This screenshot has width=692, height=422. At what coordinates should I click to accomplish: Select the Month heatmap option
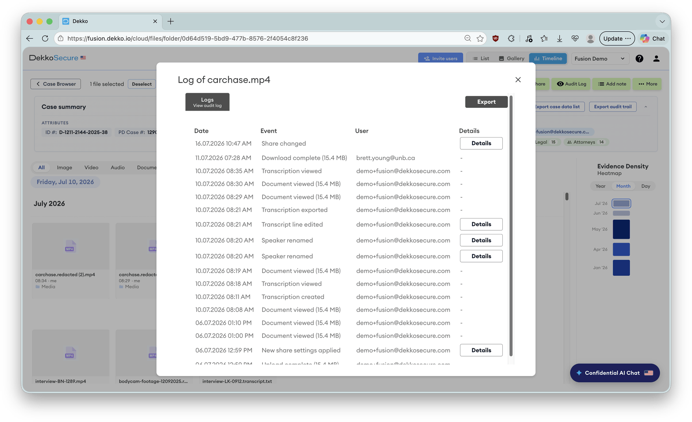[x=623, y=186]
